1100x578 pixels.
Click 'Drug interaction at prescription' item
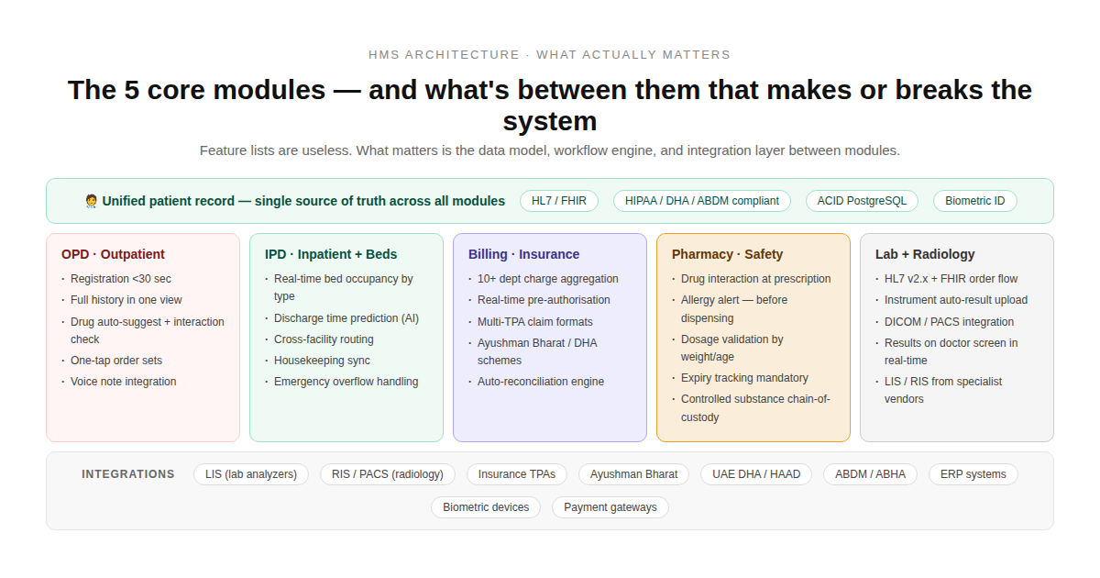pos(756,279)
